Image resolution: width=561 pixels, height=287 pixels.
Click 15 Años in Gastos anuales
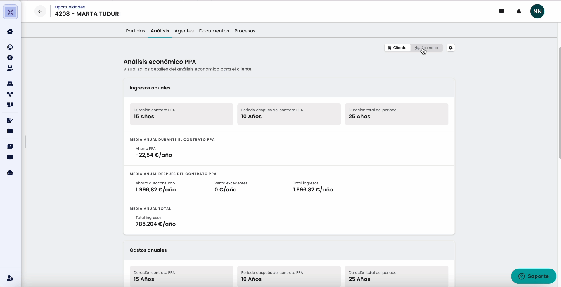[144, 279]
